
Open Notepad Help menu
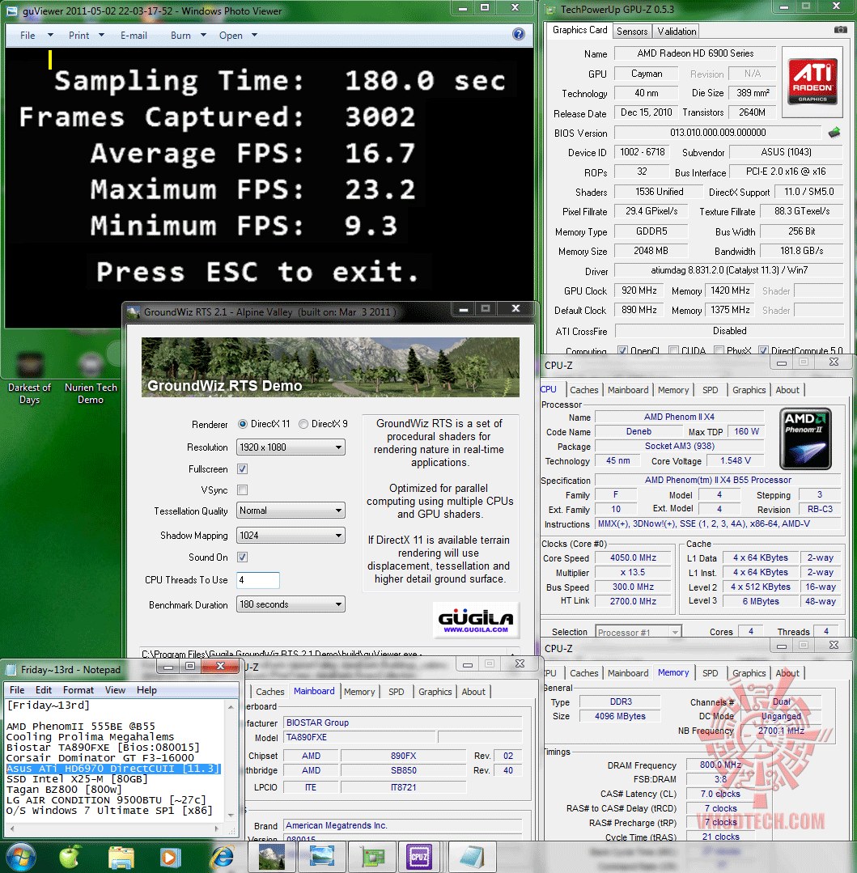pos(146,690)
